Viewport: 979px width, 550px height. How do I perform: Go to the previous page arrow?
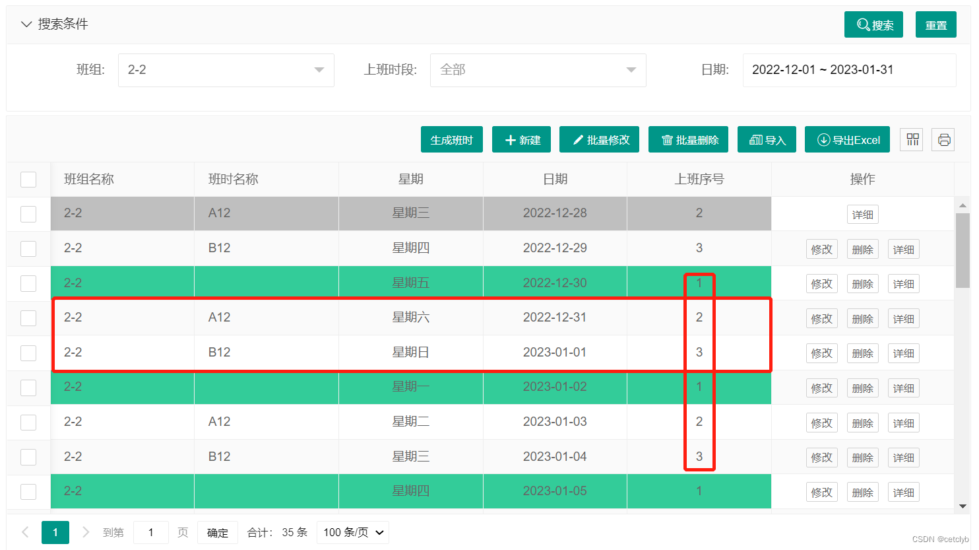pyautogui.click(x=25, y=532)
